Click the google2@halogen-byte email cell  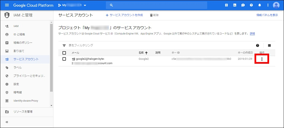(92, 61)
